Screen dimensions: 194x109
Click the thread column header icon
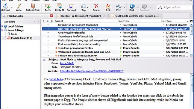[43, 21]
